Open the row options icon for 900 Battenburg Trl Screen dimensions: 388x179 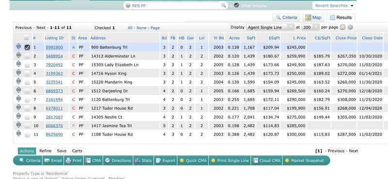click(18, 46)
